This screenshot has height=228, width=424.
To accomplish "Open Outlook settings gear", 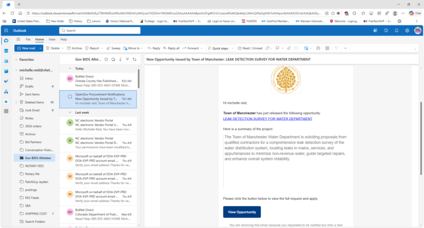I will 407,31.
